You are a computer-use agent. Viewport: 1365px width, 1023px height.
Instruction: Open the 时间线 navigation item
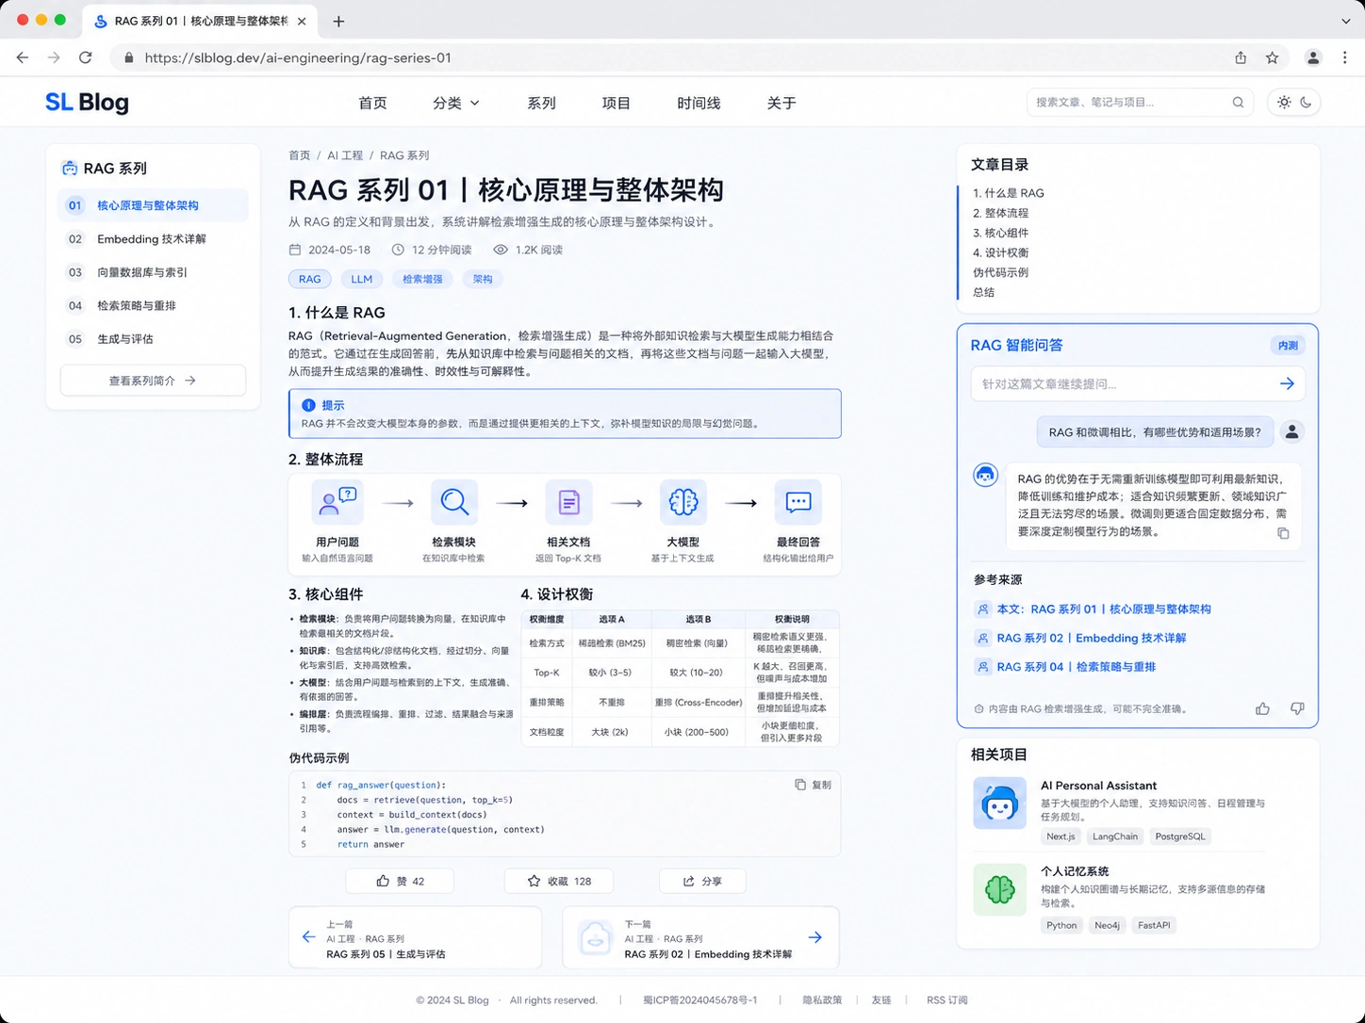(699, 103)
